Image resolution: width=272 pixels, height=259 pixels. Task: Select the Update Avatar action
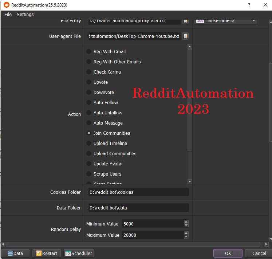(89, 164)
